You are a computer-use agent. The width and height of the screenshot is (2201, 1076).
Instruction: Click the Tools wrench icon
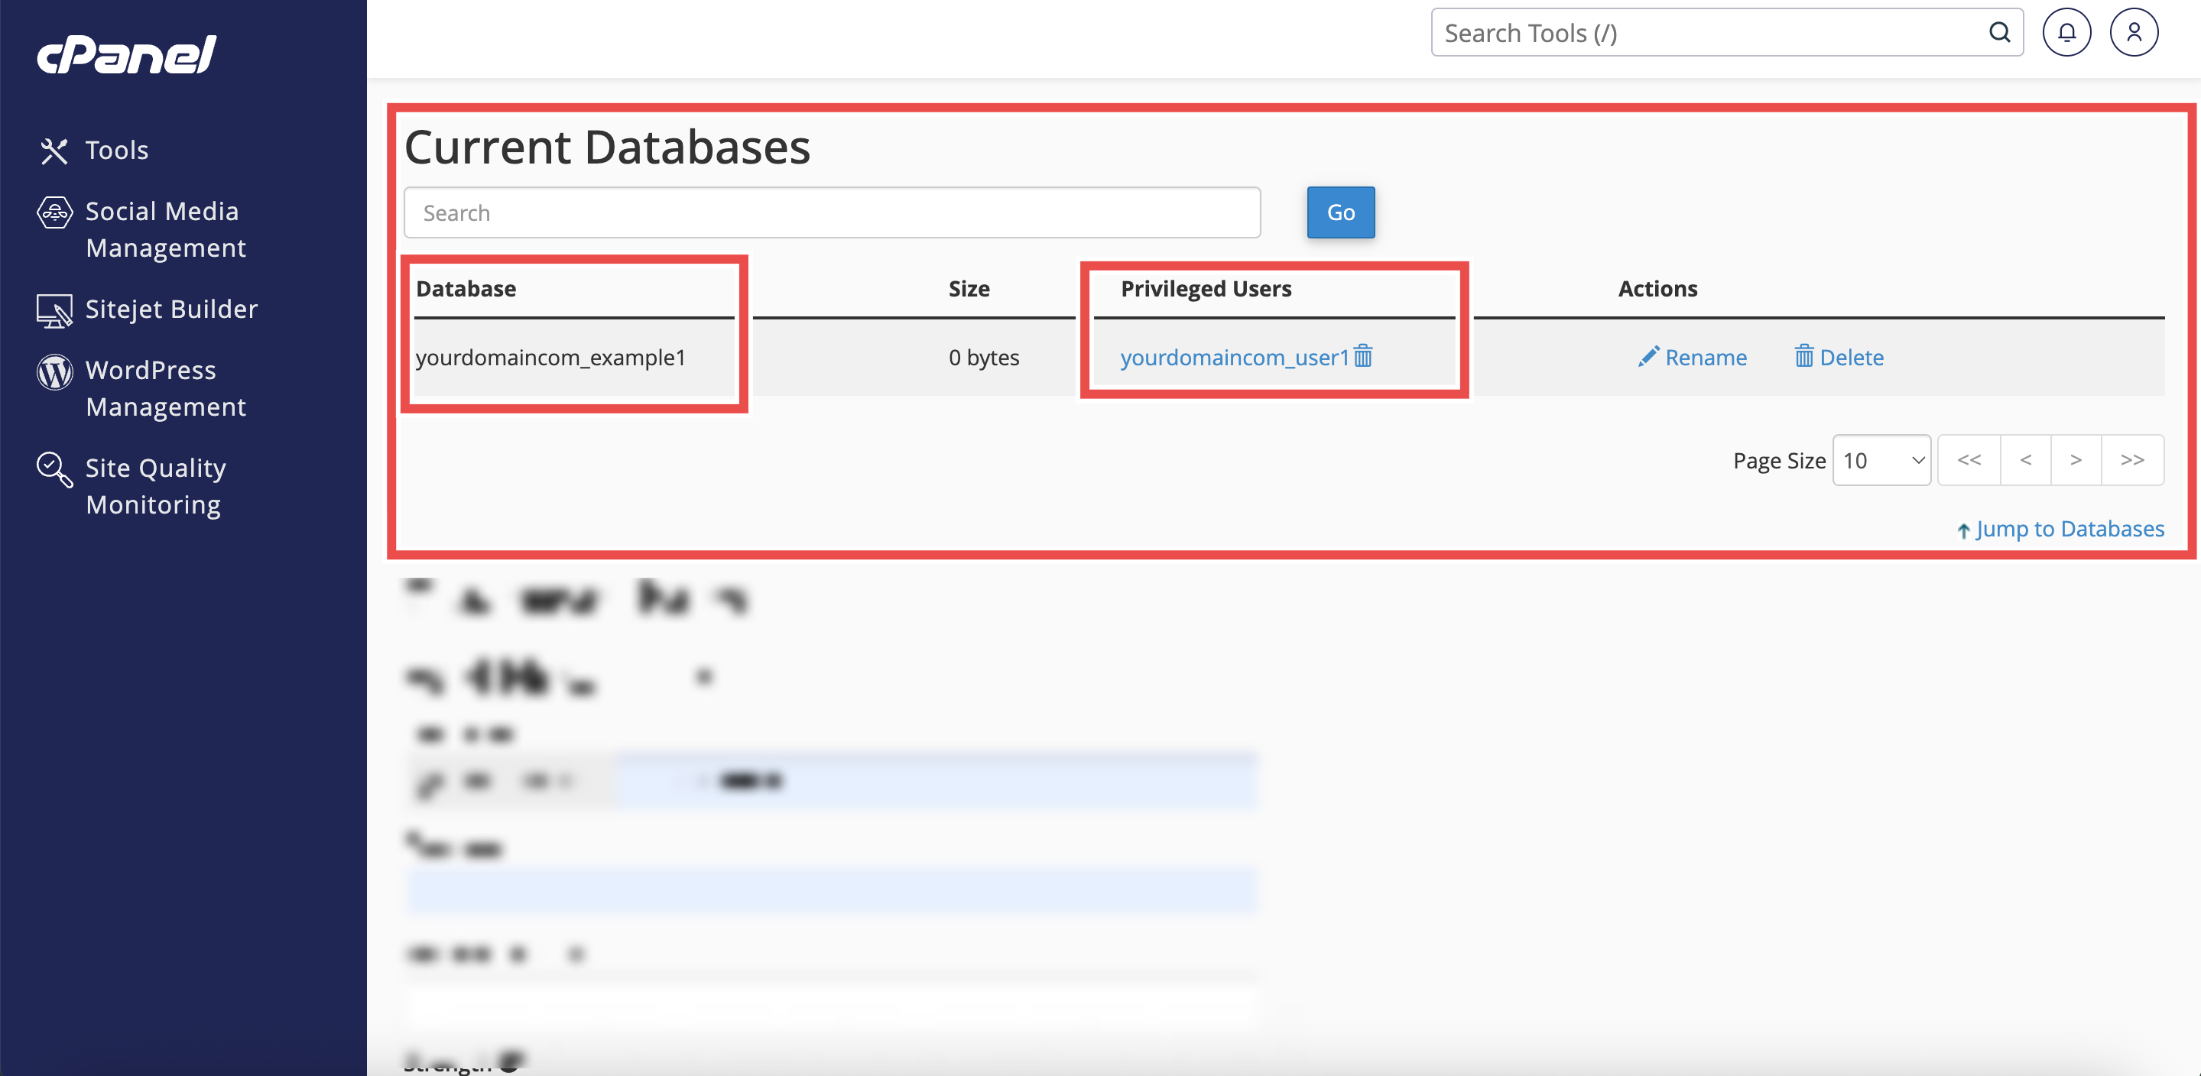[54, 151]
